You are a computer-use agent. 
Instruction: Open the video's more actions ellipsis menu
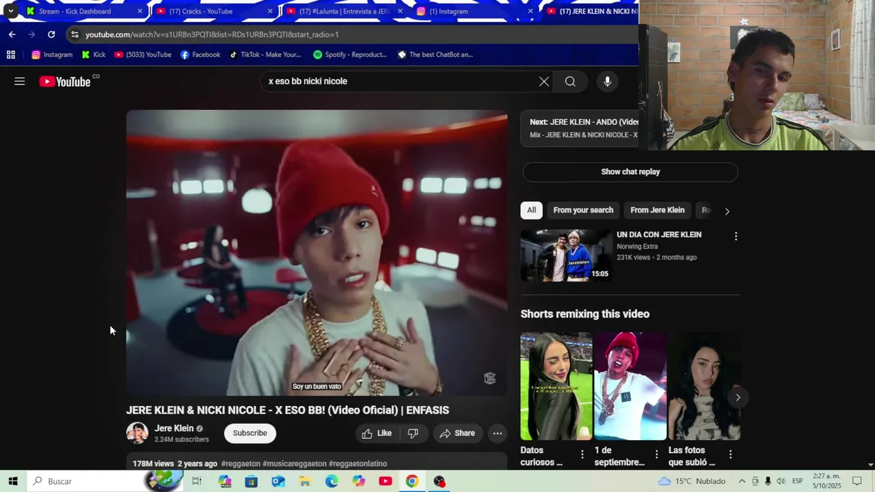tap(498, 433)
